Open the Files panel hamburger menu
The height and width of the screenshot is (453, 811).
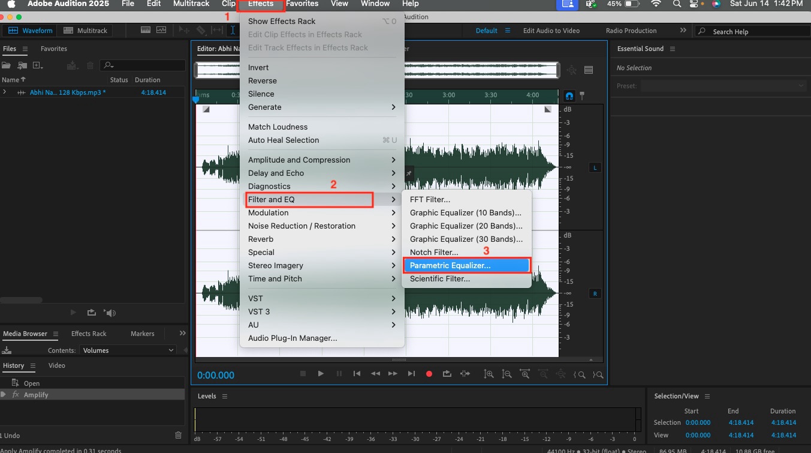tap(26, 49)
